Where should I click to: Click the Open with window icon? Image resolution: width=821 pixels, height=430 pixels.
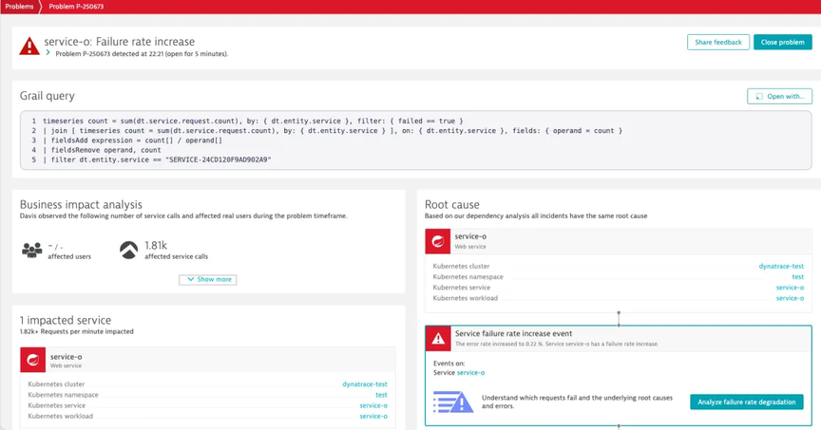pos(759,96)
